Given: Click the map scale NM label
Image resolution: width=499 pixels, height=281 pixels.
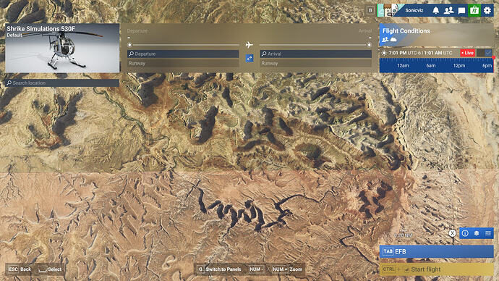Looking at the screenshot, I should tap(404, 235).
